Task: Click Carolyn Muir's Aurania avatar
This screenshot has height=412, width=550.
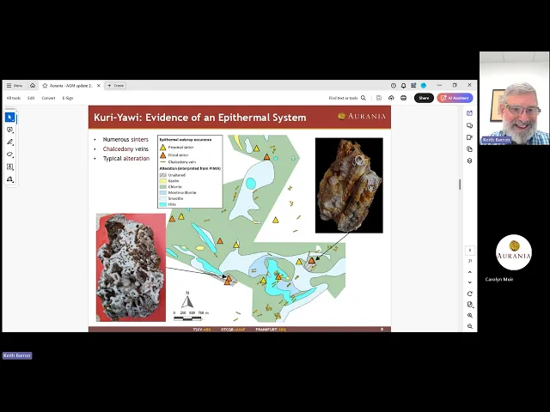Action: click(x=514, y=252)
